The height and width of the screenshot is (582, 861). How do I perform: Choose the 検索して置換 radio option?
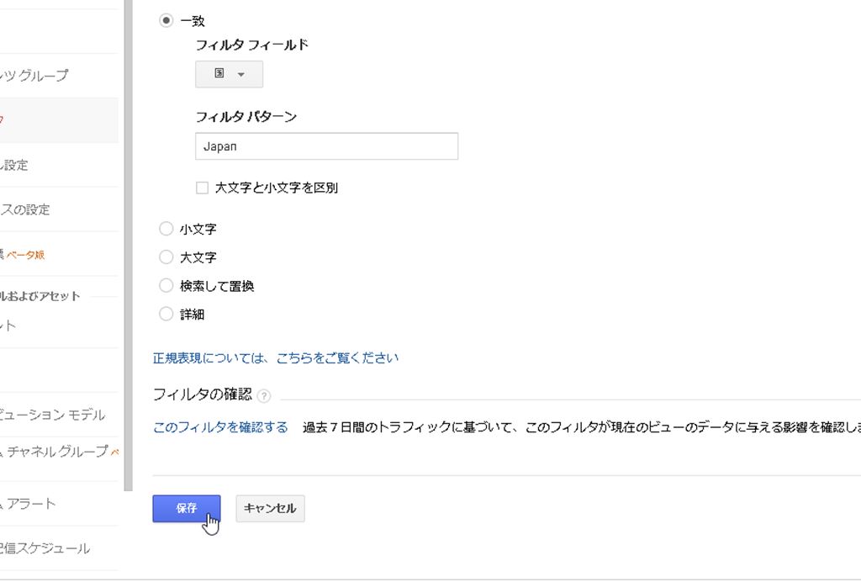[x=166, y=285]
